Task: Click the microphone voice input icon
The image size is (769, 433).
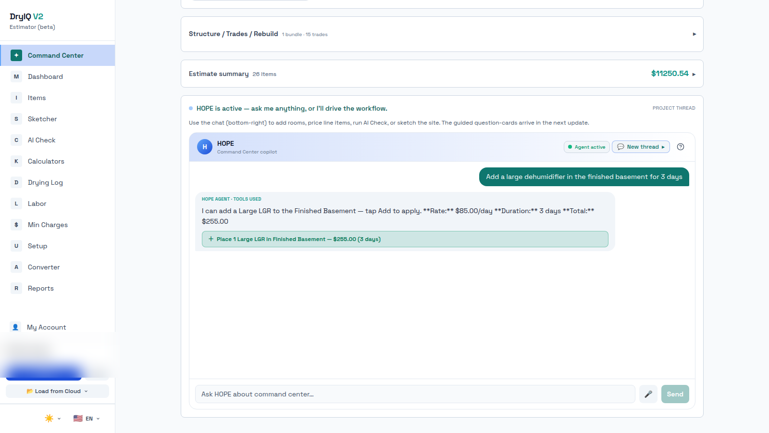Action: tap(648, 394)
